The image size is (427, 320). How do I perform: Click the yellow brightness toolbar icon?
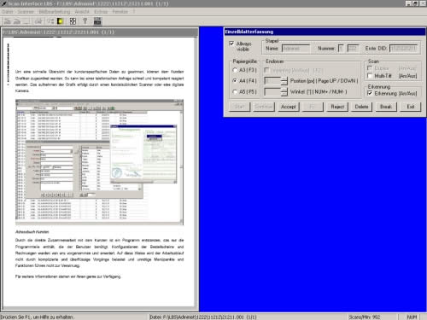coord(61,21)
